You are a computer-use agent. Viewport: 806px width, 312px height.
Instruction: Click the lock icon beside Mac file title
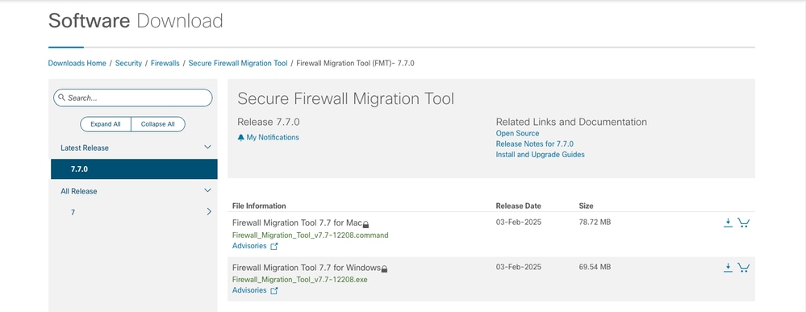point(366,225)
